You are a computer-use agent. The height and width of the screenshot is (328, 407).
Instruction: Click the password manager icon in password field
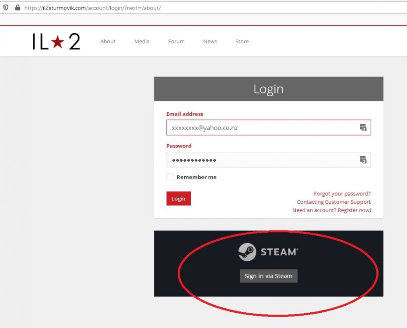coord(363,160)
